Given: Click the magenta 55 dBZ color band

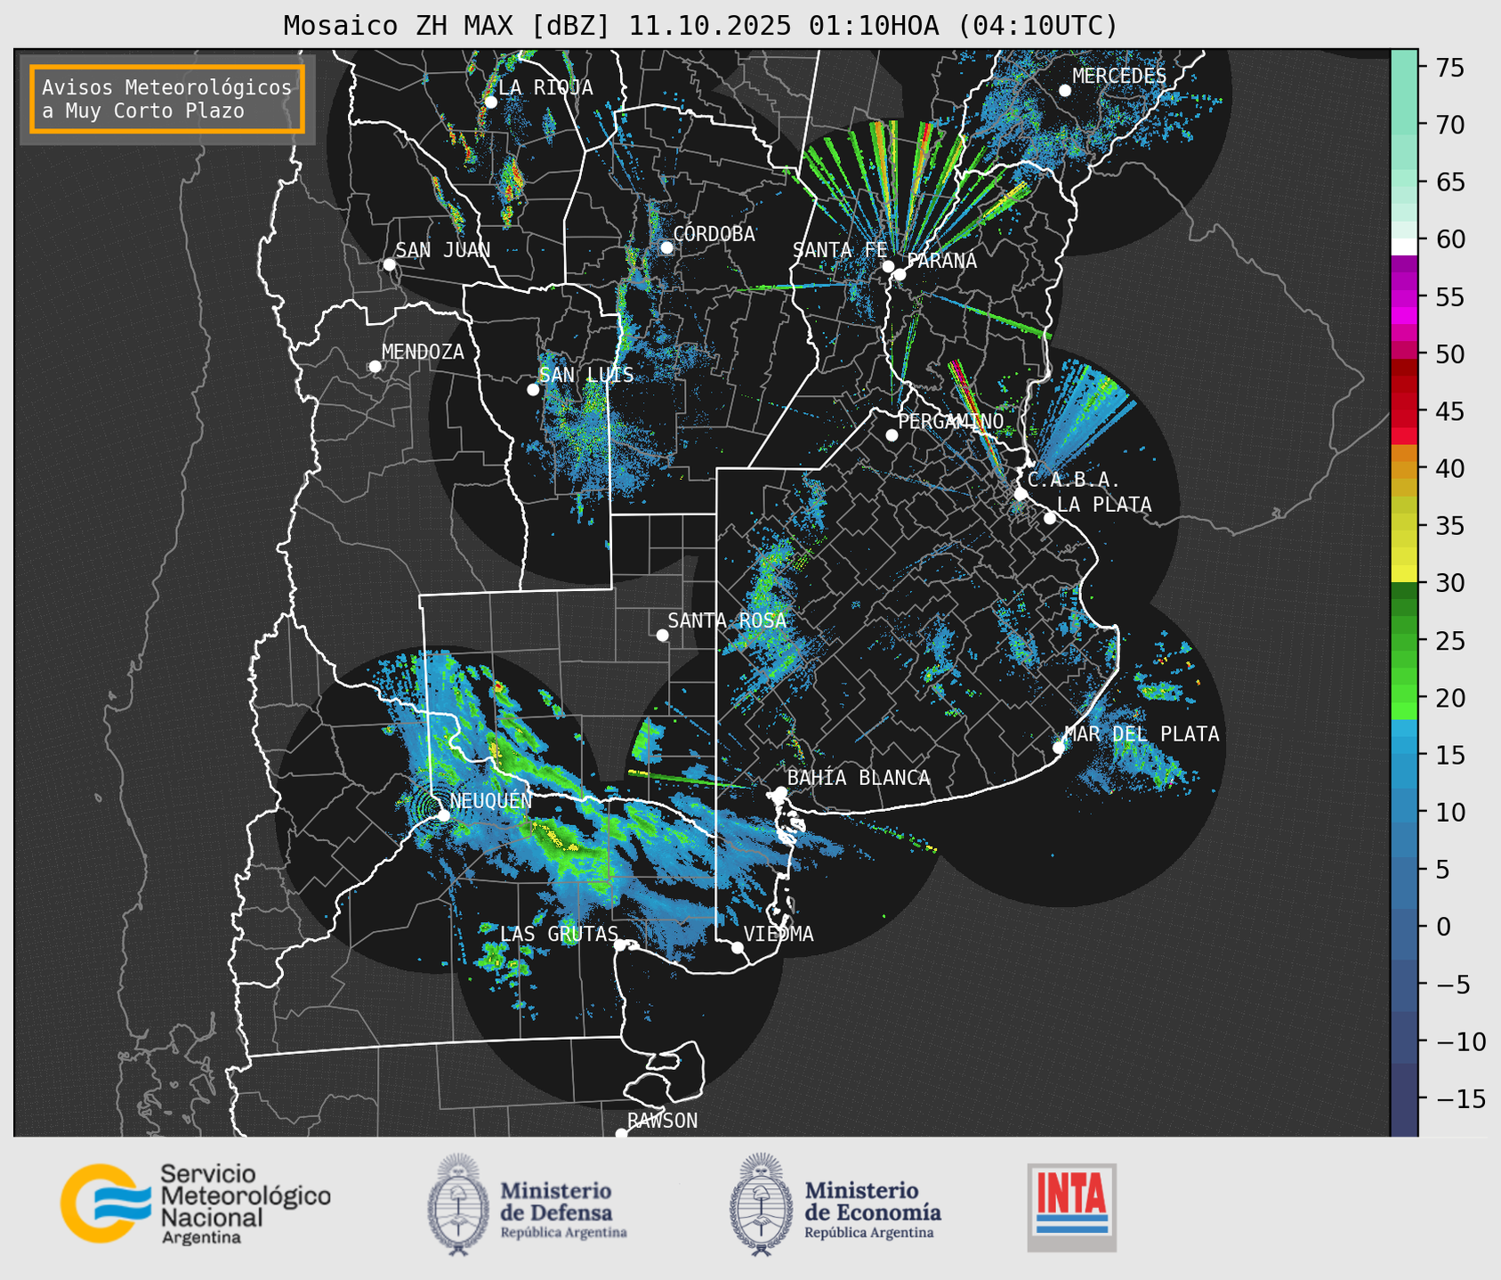Looking at the screenshot, I should [x=1404, y=296].
